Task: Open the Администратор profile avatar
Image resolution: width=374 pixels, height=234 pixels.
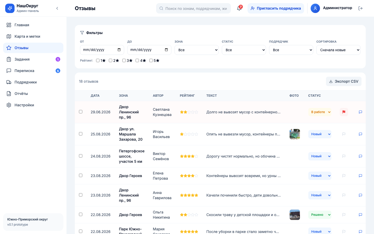Action: click(315, 8)
